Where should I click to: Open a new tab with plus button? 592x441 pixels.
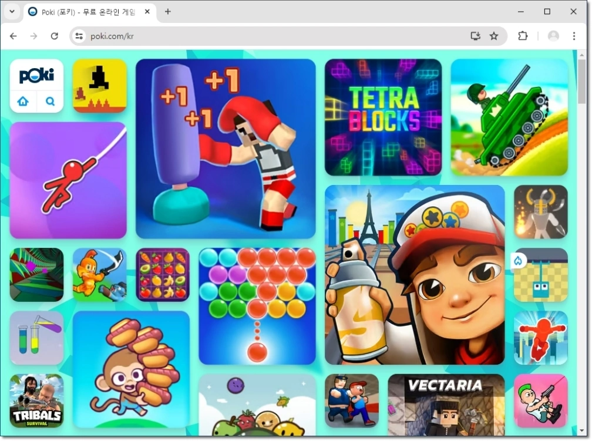(x=167, y=12)
